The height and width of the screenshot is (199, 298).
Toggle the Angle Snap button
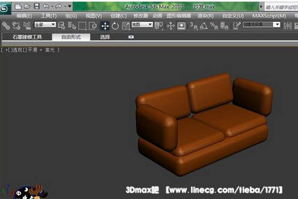tap(204, 26)
